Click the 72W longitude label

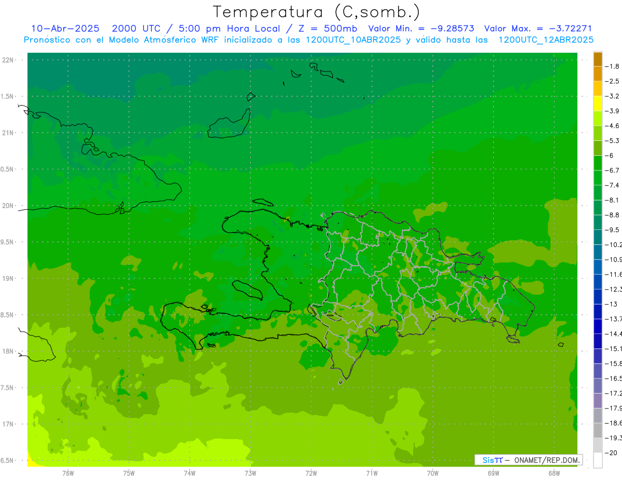click(311, 473)
